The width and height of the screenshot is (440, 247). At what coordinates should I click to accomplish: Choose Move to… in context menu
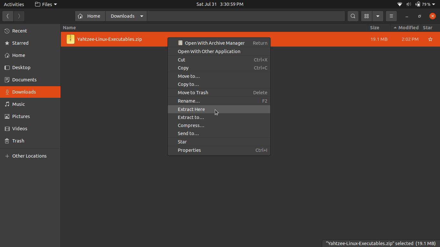[219, 76]
